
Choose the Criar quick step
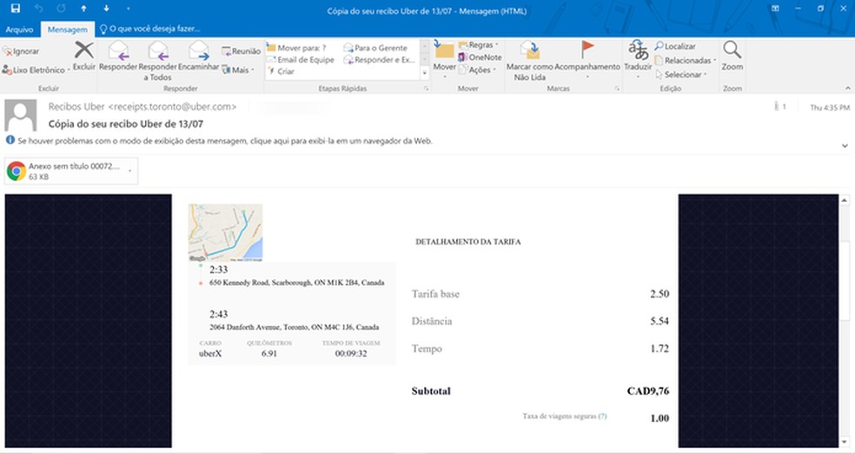(281, 71)
